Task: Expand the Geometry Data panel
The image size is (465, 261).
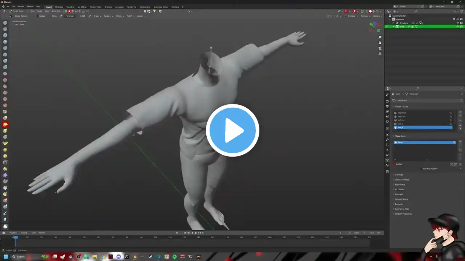Action: (402, 209)
